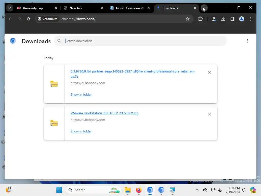Expand the system tray hidden icons chevron
261x196 pixels.
tap(197, 190)
